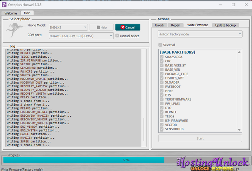Toggle the XLOADER partition checkbox
Viewport: 252px width, 171px height.
click(162, 82)
